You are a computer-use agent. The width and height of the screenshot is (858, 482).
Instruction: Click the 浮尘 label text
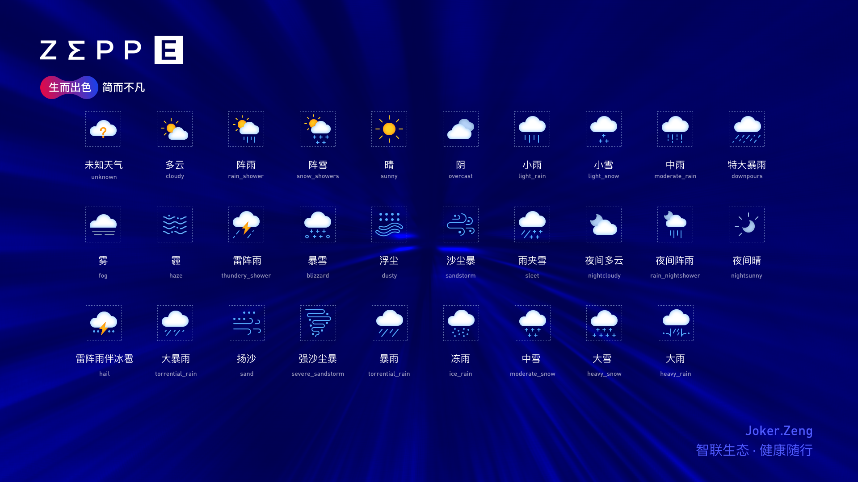(x=389, y=261)
